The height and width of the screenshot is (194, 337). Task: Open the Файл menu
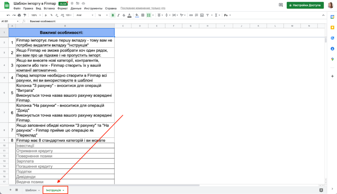(x=17, y=8)
